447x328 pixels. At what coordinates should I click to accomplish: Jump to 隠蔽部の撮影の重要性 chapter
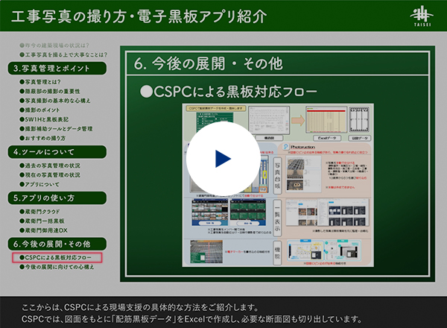(x=58, y=90)
